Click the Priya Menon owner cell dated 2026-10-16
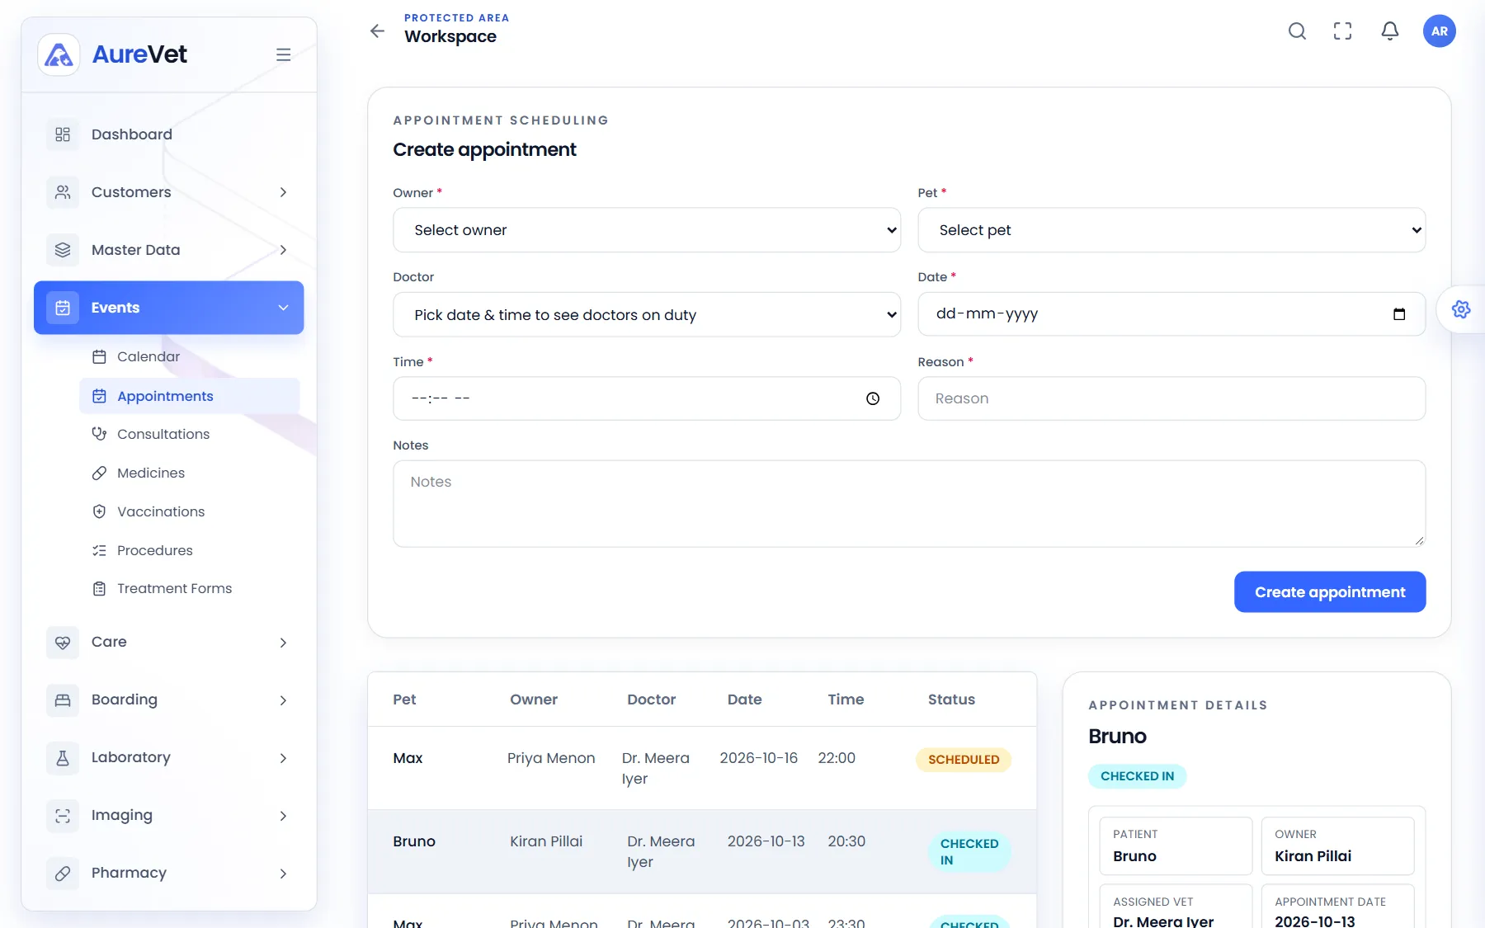The width and height of the screenshot is (1485, 928). tap(551, 758)
